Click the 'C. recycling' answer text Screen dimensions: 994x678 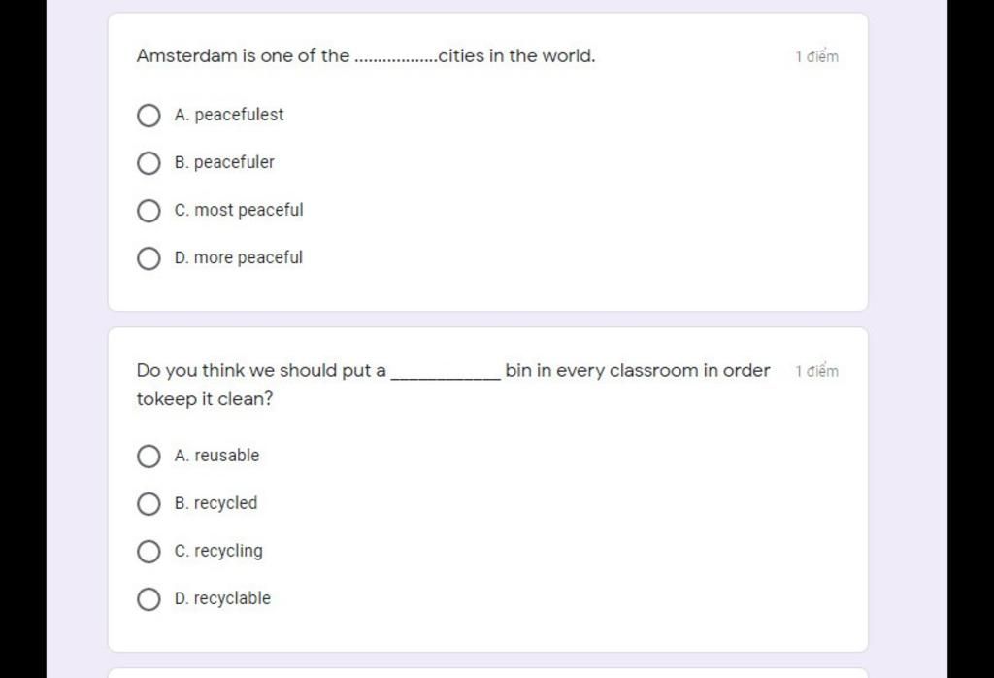[x=218, y=551]
